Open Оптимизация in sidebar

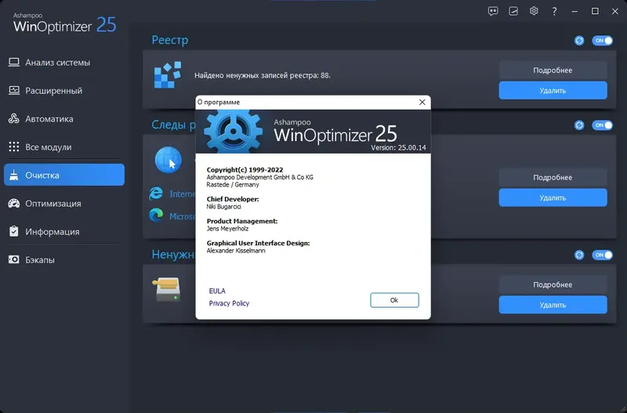64,203
